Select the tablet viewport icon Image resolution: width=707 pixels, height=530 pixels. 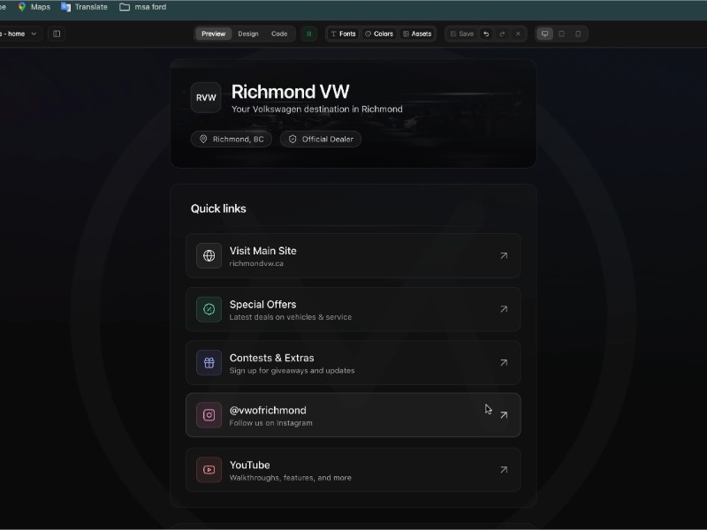click(x=561, y=34)
